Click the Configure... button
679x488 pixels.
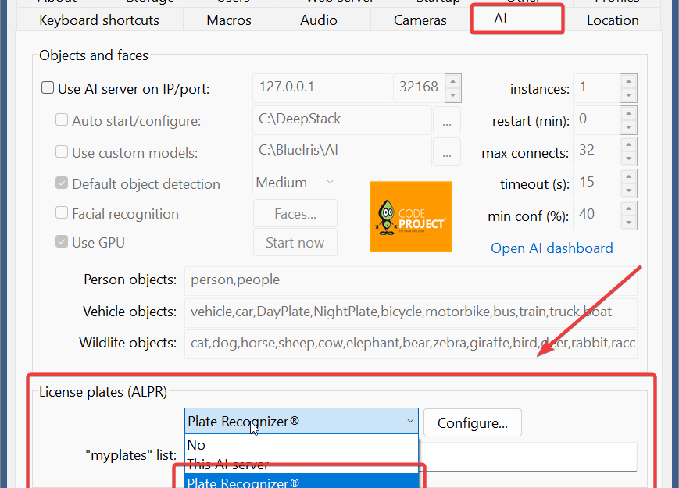pos(473,422)
